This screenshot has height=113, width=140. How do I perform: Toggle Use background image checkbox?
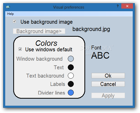pos(14,21)
